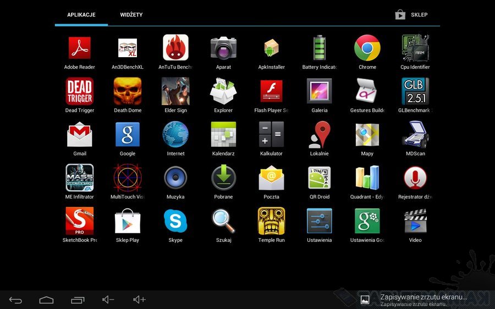
Task: Open Rejestrator dźwięku recorder
Action: (x=415, y=178)
